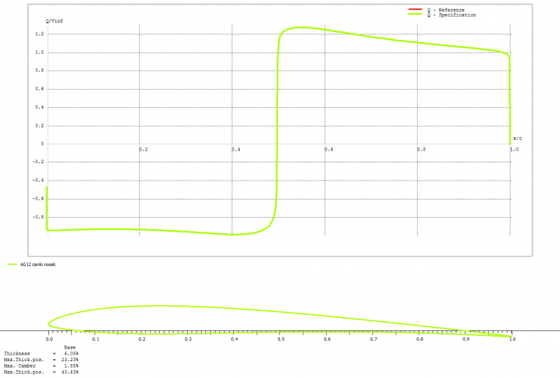The width and height of the screenshot is (560, 378).
Task: Click the 0.4 label on the graph x-axis
Action: (x=235, y=150)
